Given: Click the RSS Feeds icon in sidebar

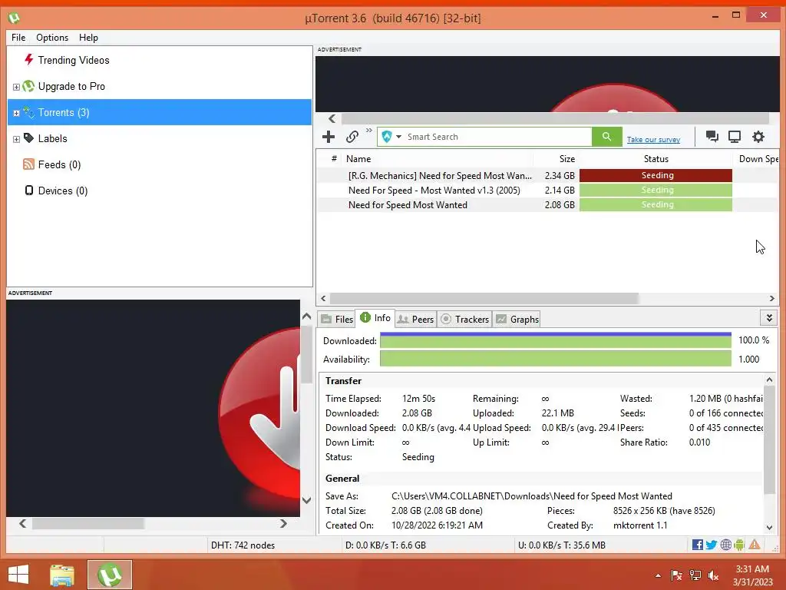Looking at the screenshot, I should point(28,164).
